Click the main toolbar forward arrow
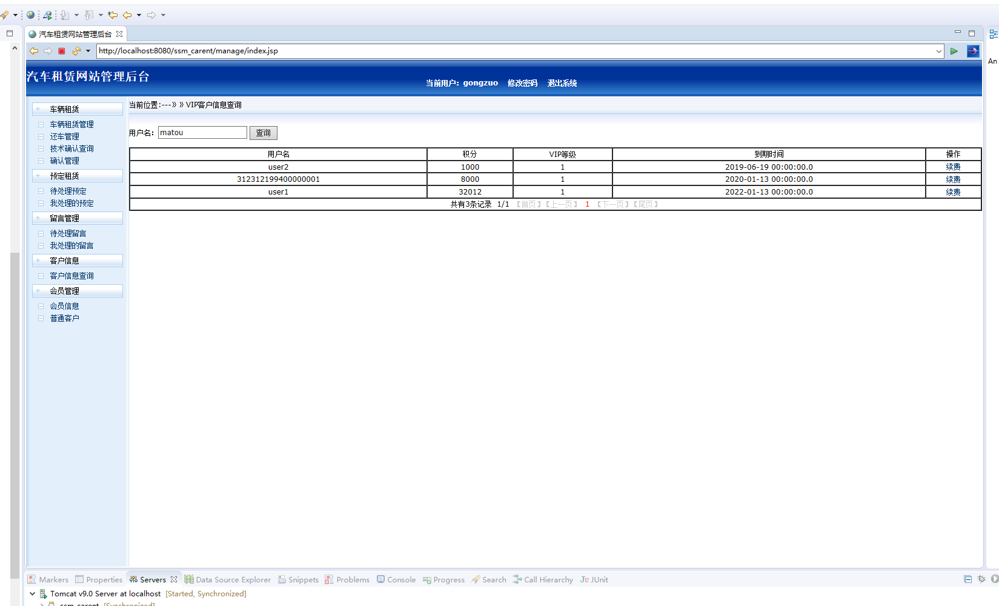 (x=151, y=15)
